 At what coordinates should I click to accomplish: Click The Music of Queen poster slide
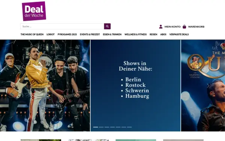pos(203,85)
